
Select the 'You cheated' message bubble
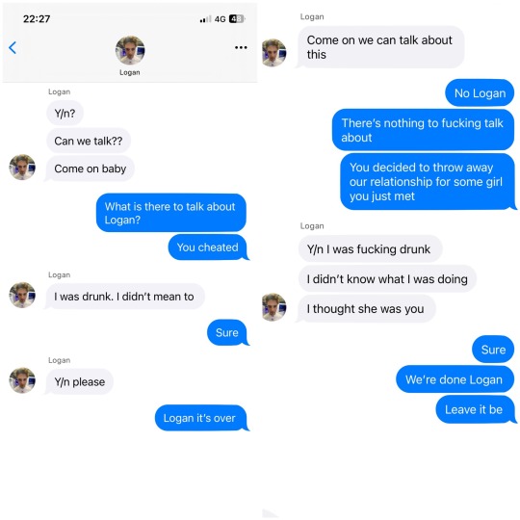(208, 247)
